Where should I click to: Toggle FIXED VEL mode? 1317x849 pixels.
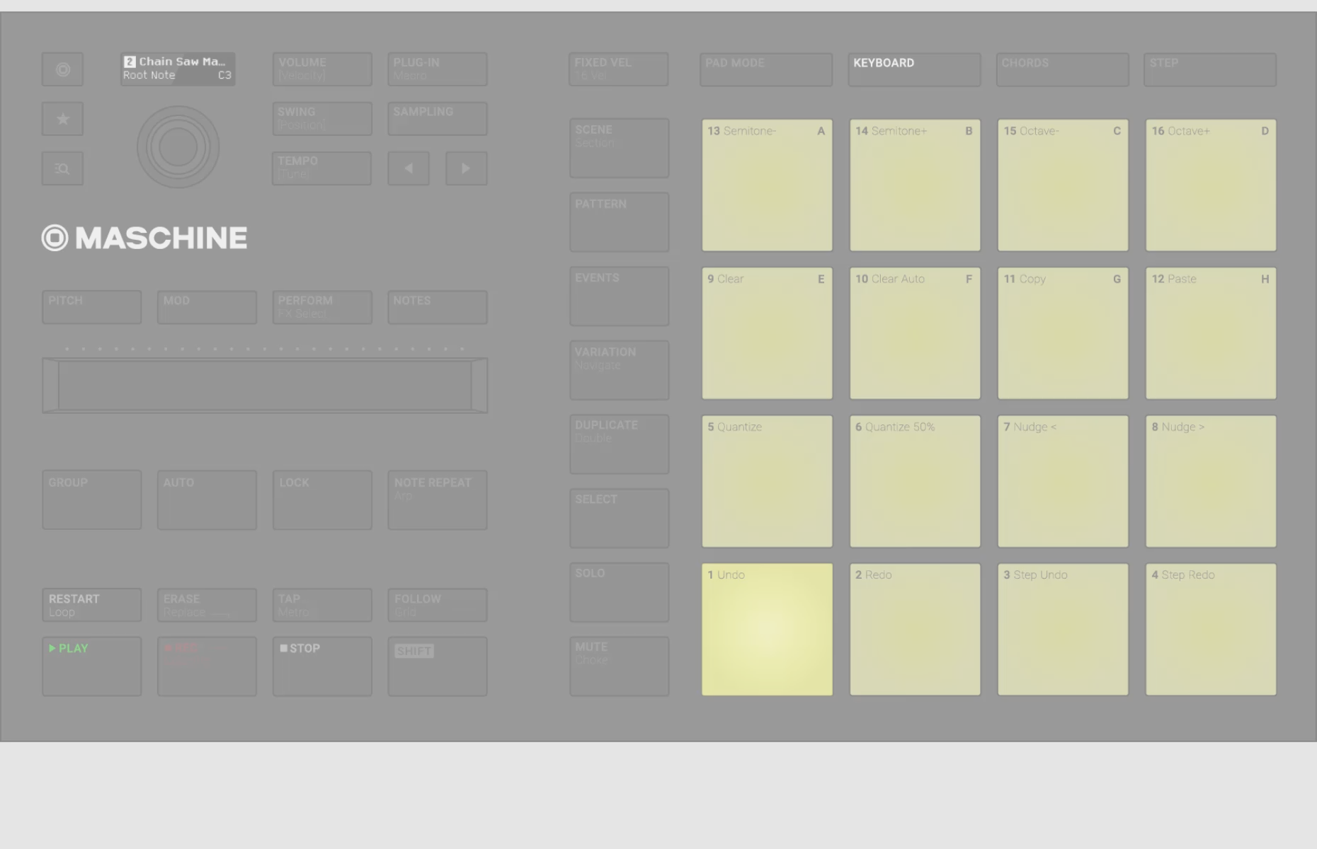(619, 69)
